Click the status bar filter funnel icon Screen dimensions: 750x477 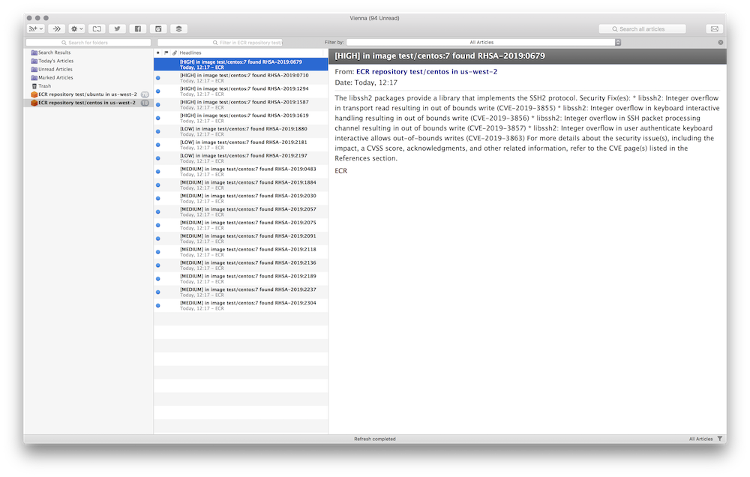(719, 439)
